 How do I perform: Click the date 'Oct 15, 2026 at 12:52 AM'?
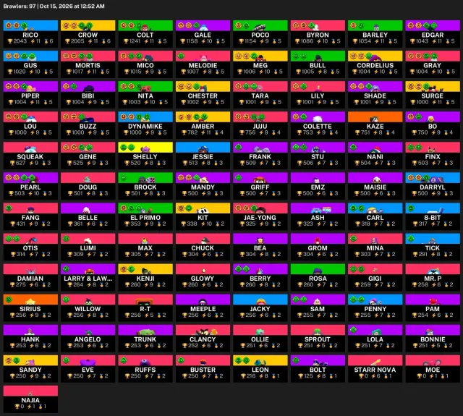click(72, 7)
